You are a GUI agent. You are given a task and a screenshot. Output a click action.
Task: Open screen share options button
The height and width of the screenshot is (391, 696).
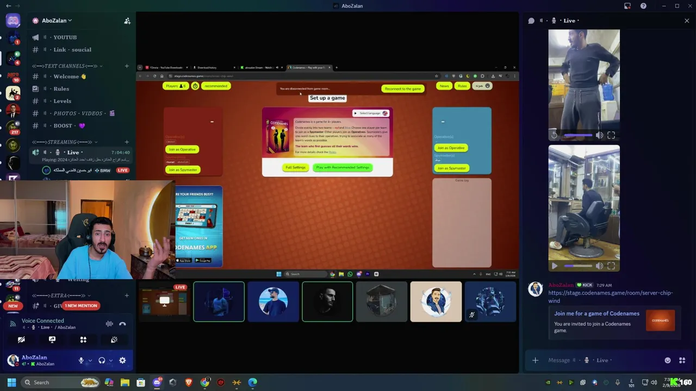tap(52, 339)
